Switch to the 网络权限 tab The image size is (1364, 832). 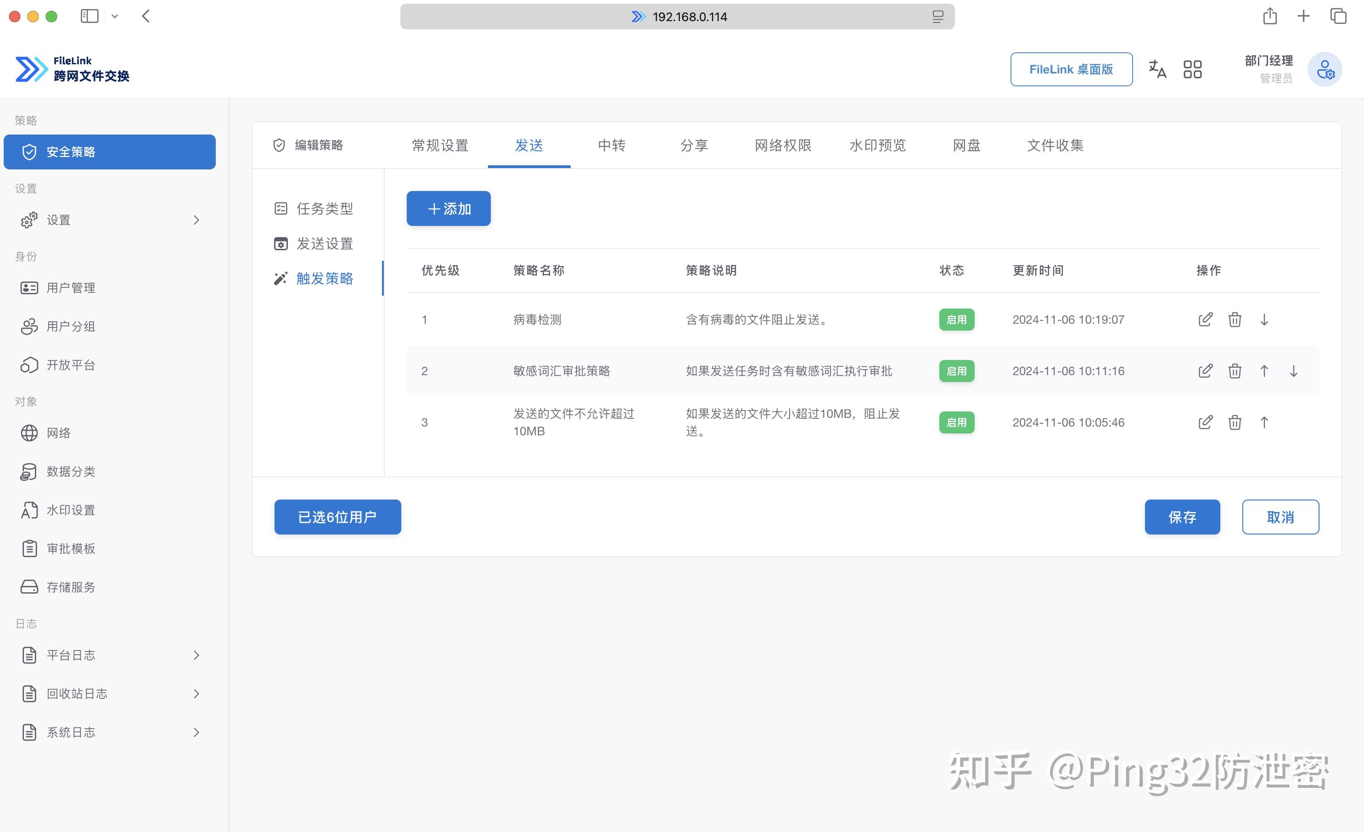coord(783,145)
